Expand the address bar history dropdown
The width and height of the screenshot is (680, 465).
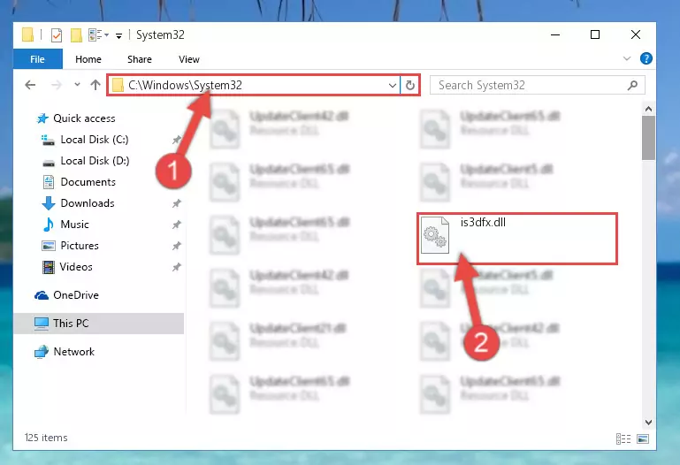pos(393,86)
